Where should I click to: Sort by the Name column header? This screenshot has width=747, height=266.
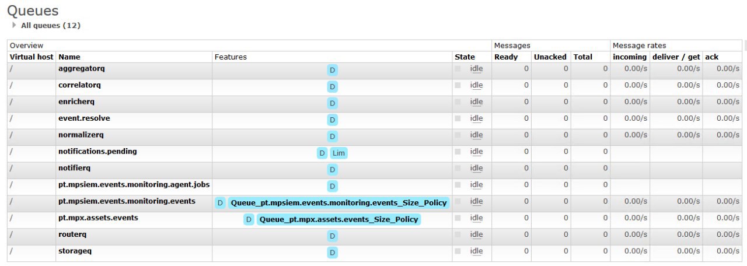pos(69,57)
